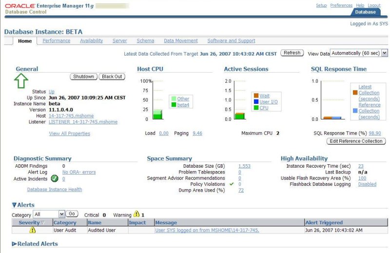Click the beta4 legend color swatch

point(174,105)
